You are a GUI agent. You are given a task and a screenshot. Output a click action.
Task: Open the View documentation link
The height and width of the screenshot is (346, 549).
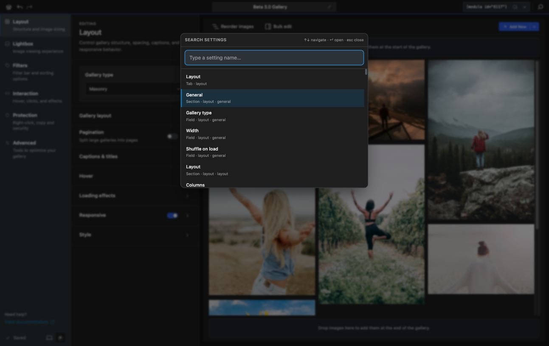pyautogui.click(x=29, y=322)
